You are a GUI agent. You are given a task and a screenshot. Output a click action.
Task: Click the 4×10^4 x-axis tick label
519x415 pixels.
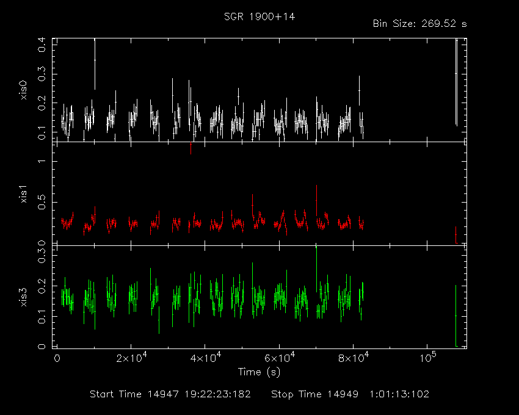(206, 358)
